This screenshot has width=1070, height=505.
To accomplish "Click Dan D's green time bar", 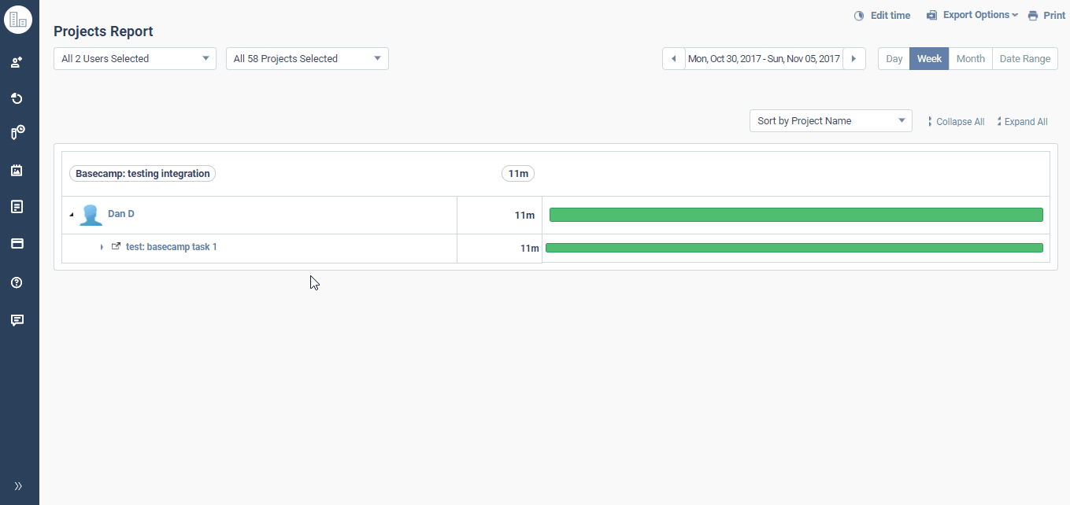I will [x=795, y=214].
